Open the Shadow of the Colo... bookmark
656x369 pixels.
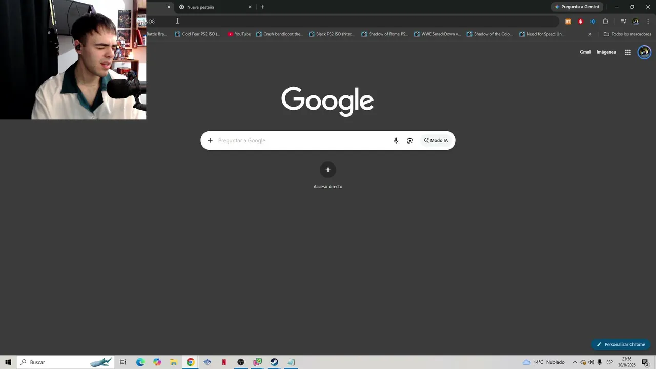coord(490,34)
